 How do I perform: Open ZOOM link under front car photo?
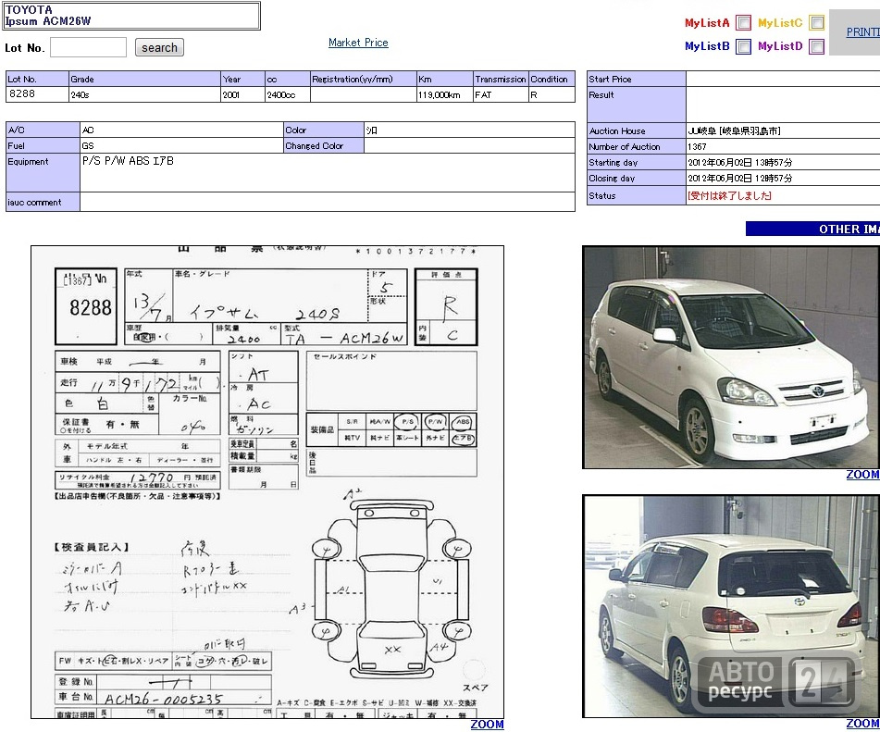(x=862, y=475)
